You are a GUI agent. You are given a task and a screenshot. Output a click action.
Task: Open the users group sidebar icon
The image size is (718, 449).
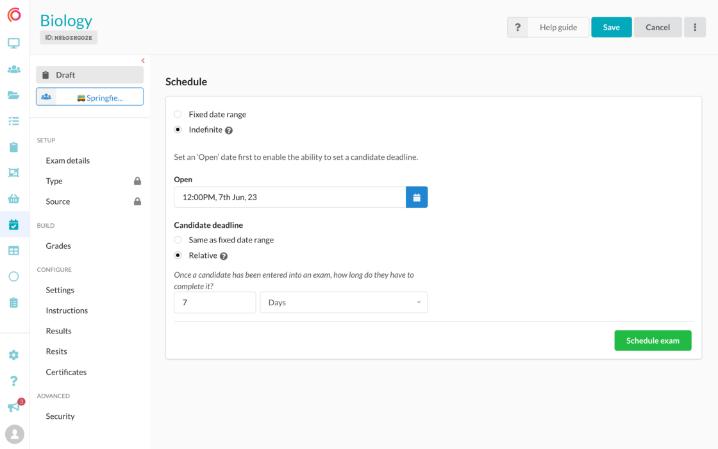(x=13, y=69)
